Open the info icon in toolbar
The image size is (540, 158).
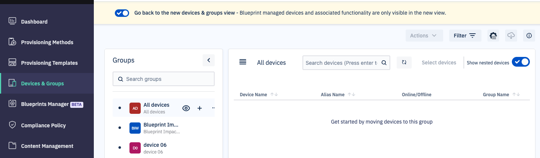[529, 36]
